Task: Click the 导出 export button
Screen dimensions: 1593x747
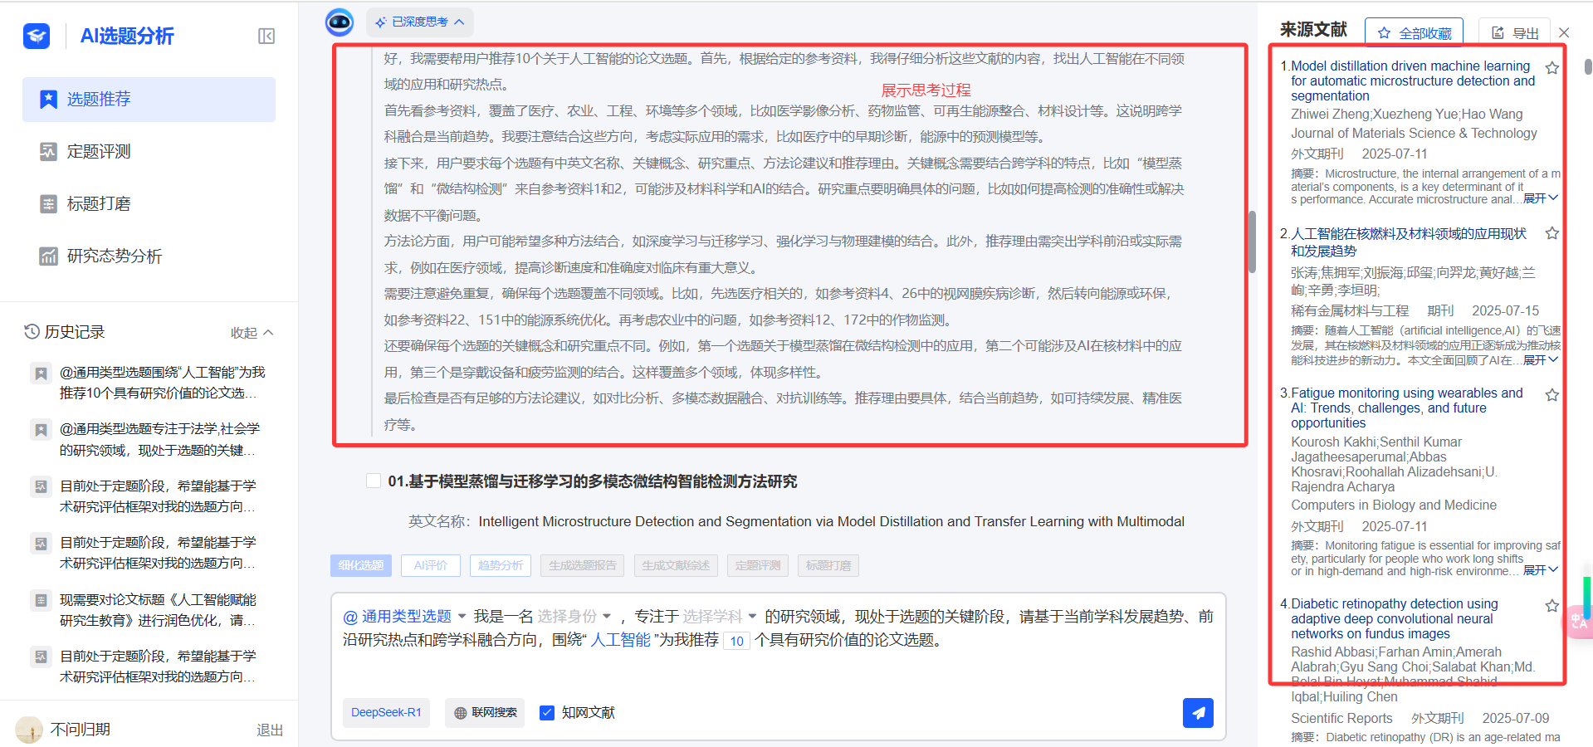Action: pyautogui.click(x=1515, y=33)
